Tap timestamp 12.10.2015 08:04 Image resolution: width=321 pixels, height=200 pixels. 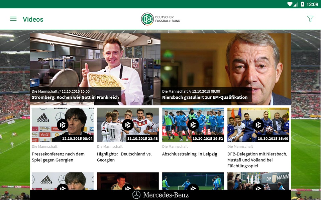[77, 139]
